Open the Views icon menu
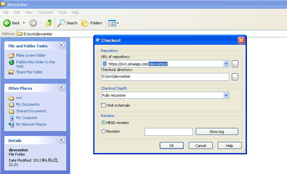 113,23
